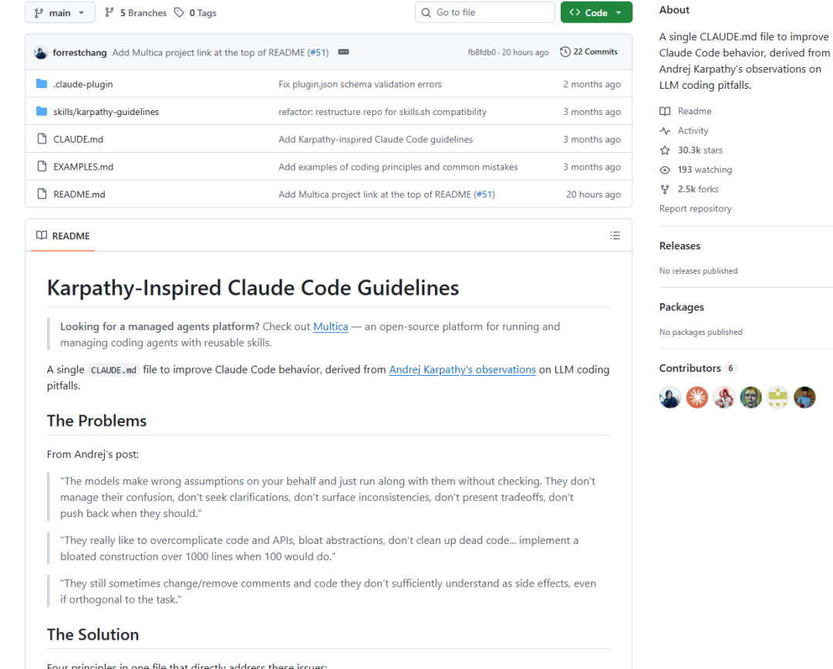The image size is (833, 669).
Task: Click the 193 watching eye icon
Action: tap(665, 170)
